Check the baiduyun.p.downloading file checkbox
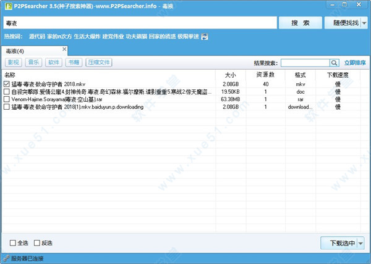This screenshot has height=264, width=371. pos(7,107)
